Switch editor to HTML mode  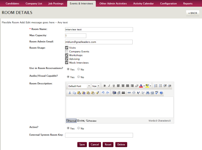81,121
